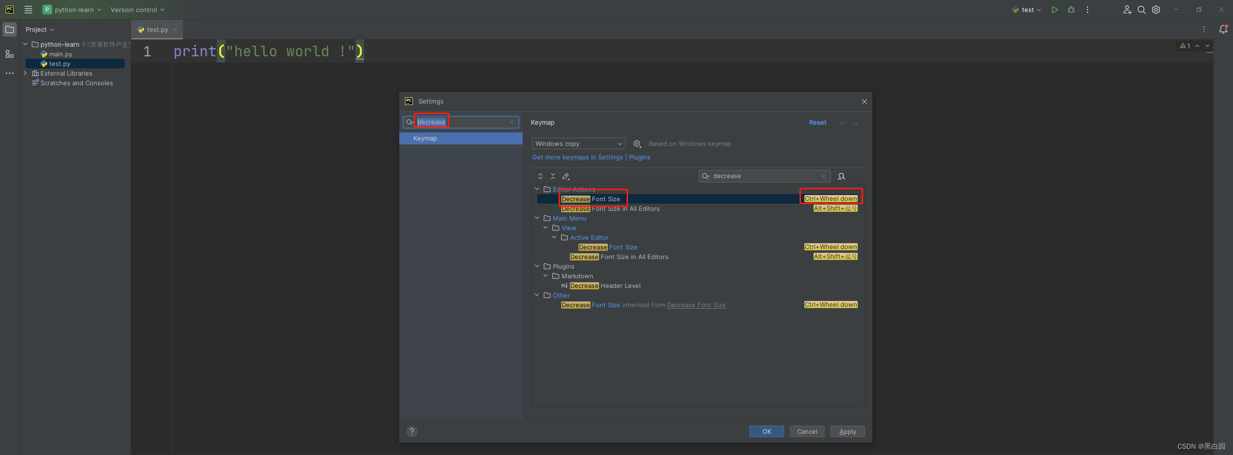The width and height of the screenshot is (1233, 455).
Task: Edit shortcut with the pencil icon
Action: click(566, 176)
